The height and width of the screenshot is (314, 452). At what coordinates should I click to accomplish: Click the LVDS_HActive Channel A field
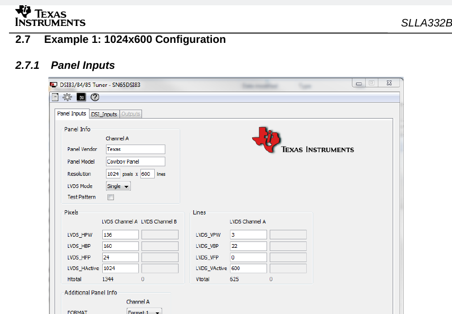coord(120,268)
